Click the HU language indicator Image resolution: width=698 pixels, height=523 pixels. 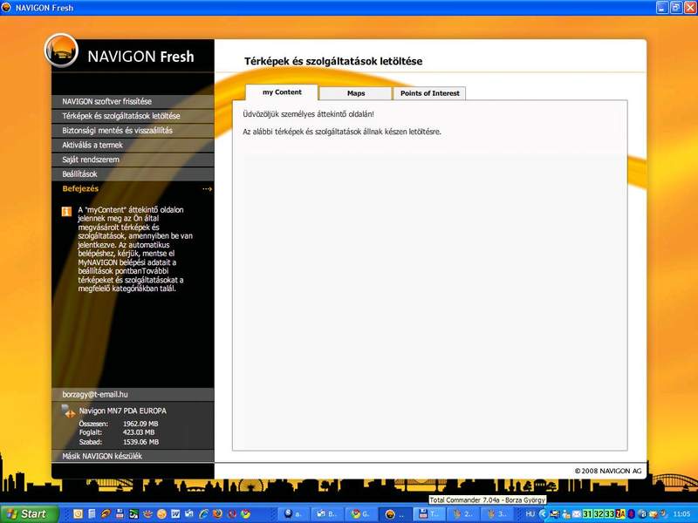pyautogui.click(x=530, y=514)
